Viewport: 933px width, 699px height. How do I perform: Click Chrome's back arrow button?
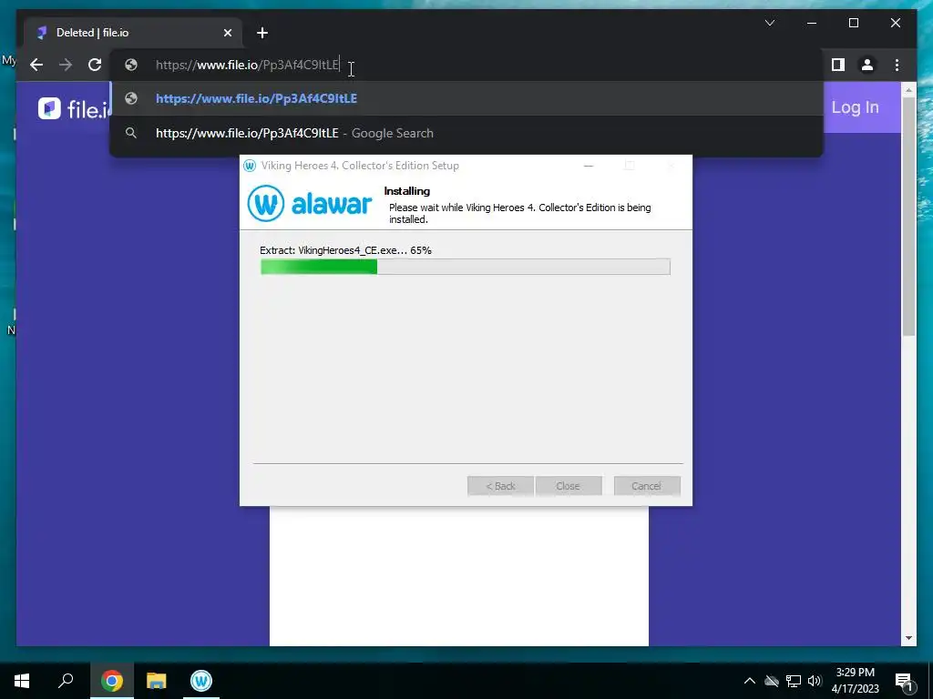pyautogui.click(x=36, y=65)
